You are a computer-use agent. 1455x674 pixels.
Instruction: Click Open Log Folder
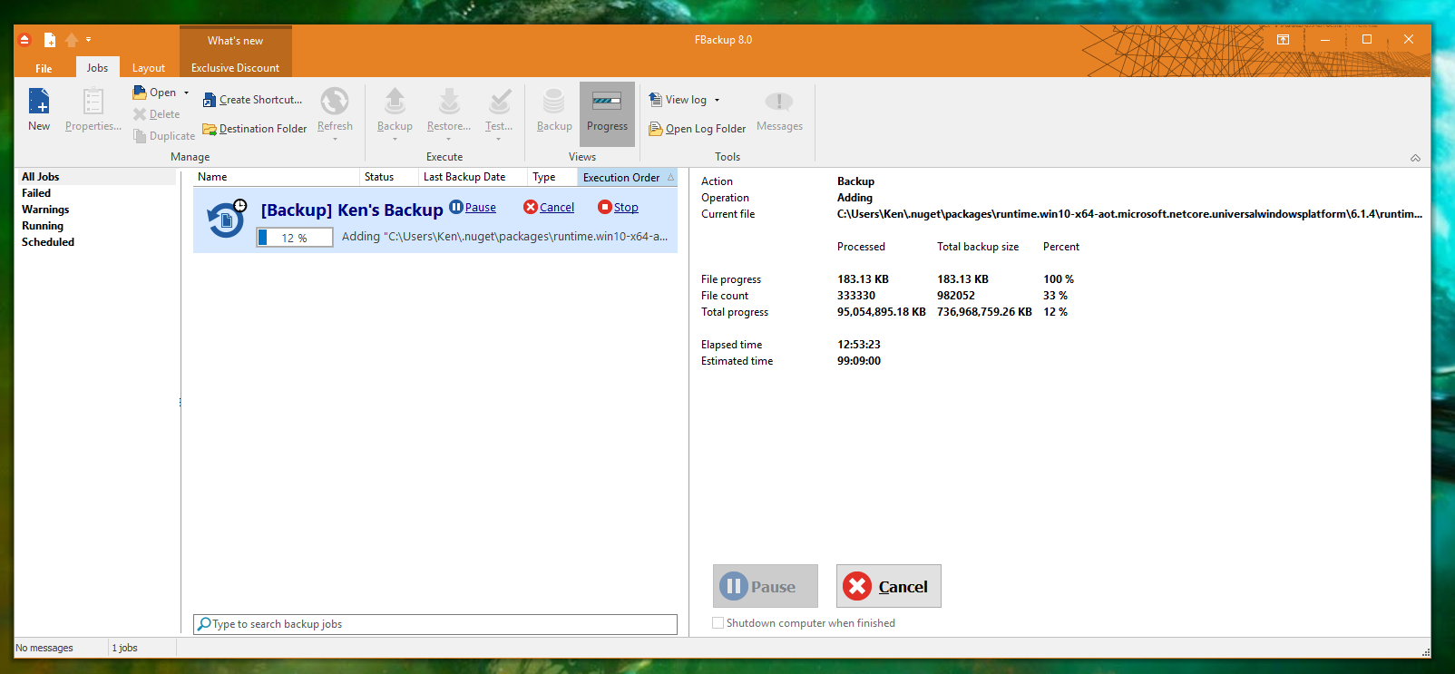[x=698, y=129]
